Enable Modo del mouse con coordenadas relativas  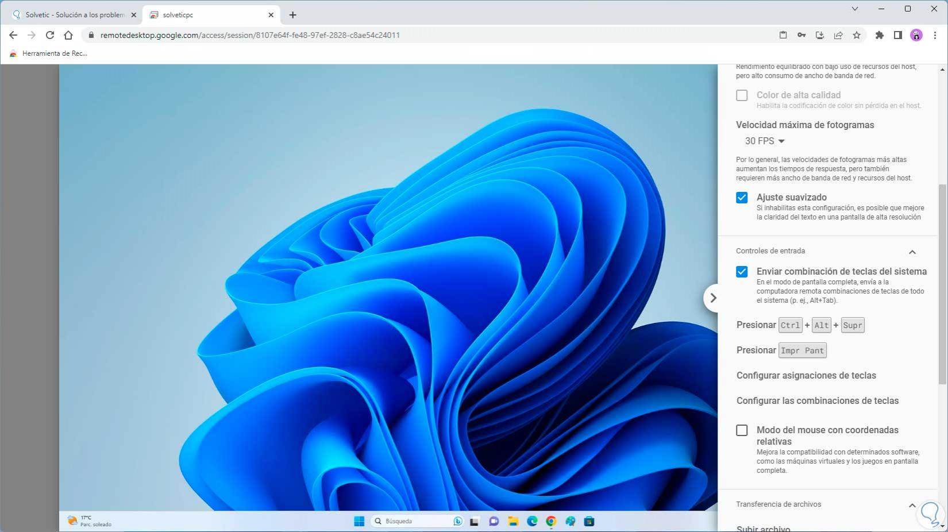click(x=742, y=430)
